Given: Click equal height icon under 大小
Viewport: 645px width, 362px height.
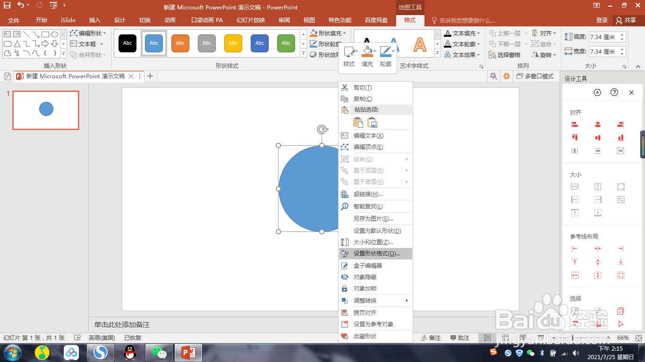Looking at the screenshot, I should (x=598, y=187).
